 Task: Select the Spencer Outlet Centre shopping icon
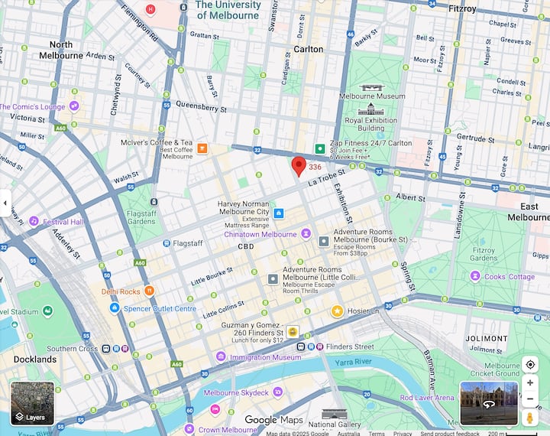(x=115, y=308)
